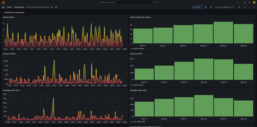This screenshot has width=257, height=127.
Task: Star the WooCommerce Dashboard as favorite
Action: [52, 7]
